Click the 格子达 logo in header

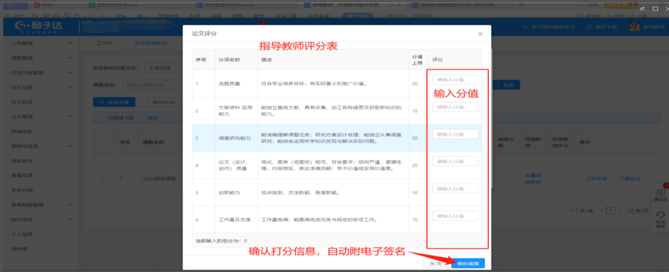[37, 26]
